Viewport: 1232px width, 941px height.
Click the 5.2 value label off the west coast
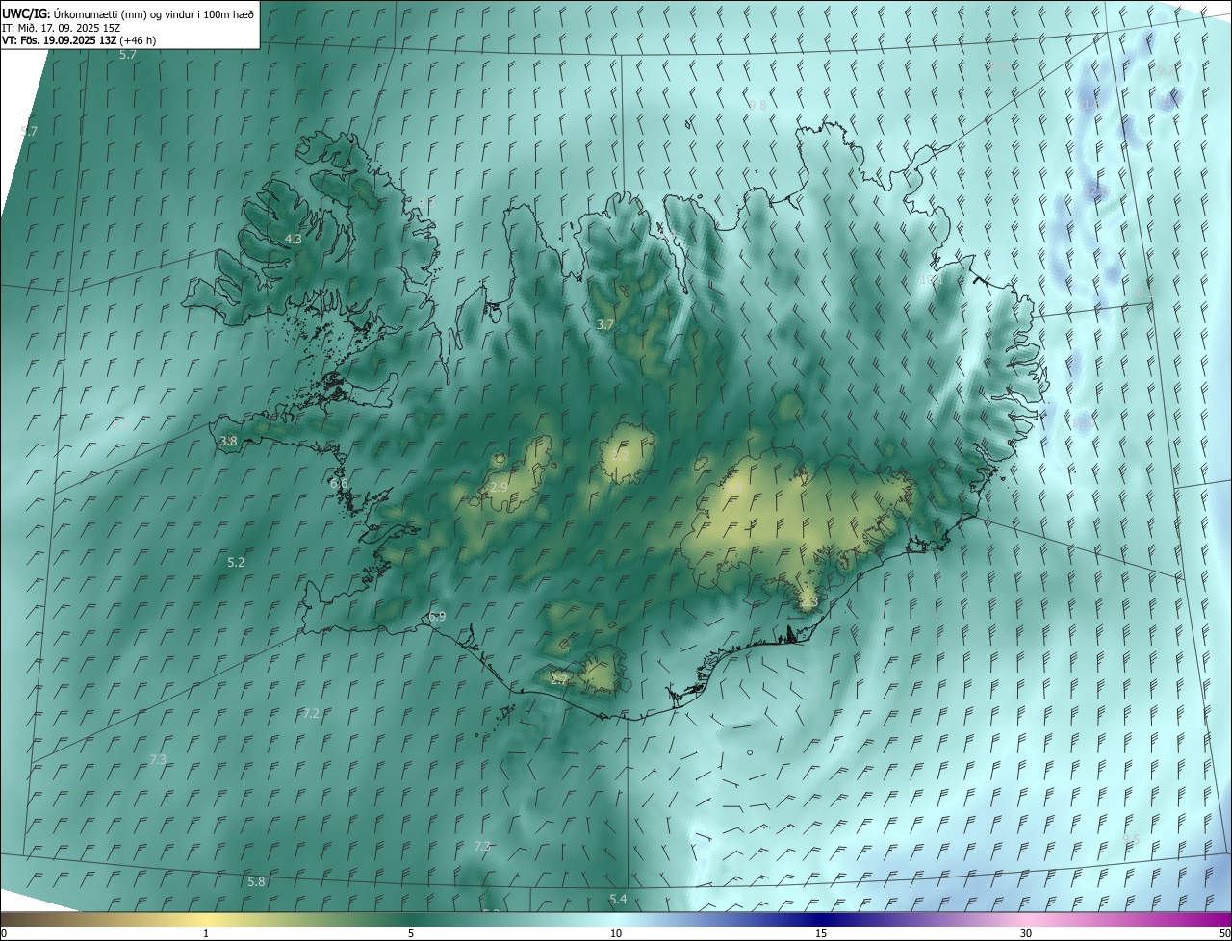point(236,562)
